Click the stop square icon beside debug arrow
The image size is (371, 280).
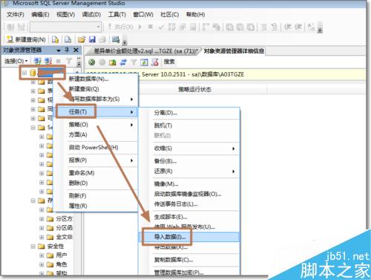150,27
